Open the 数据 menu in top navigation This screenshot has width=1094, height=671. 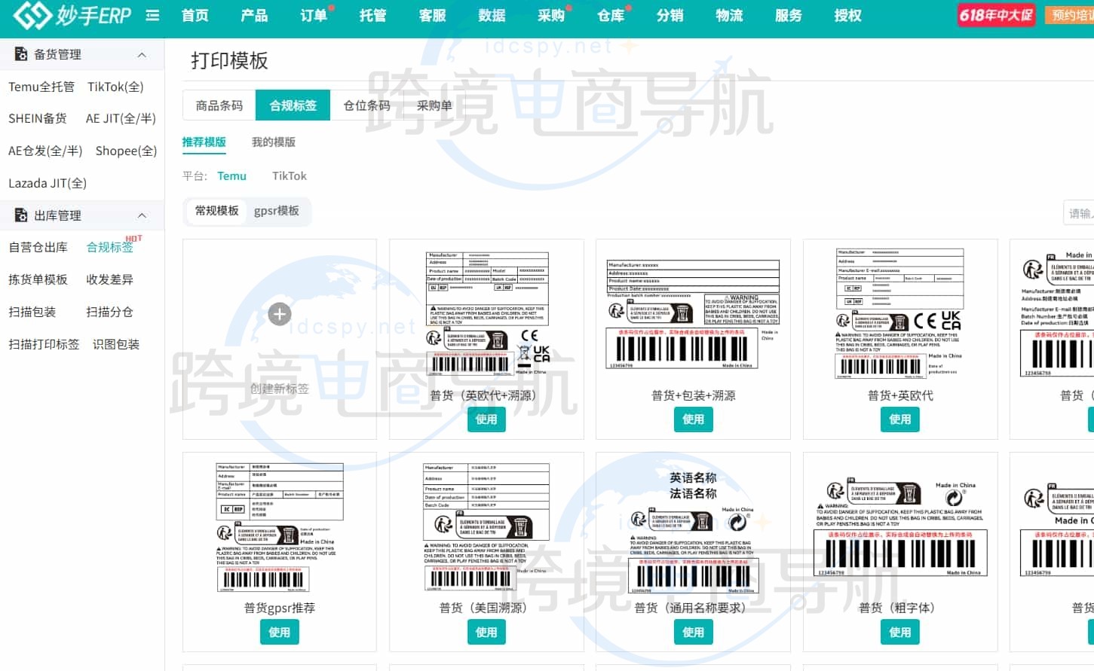tap(492, 14)
